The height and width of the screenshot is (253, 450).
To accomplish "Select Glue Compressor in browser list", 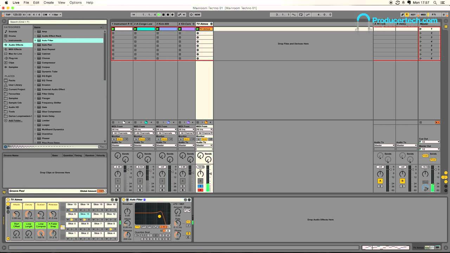I will point(51,112).
